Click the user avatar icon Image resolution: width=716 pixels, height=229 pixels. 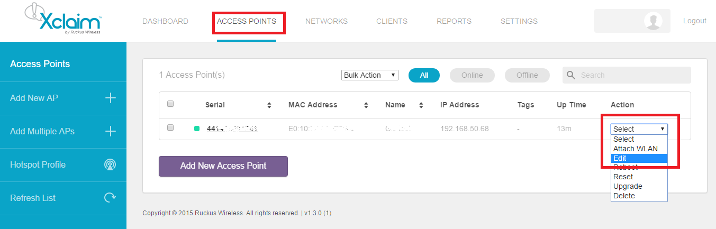pos(654,21)
